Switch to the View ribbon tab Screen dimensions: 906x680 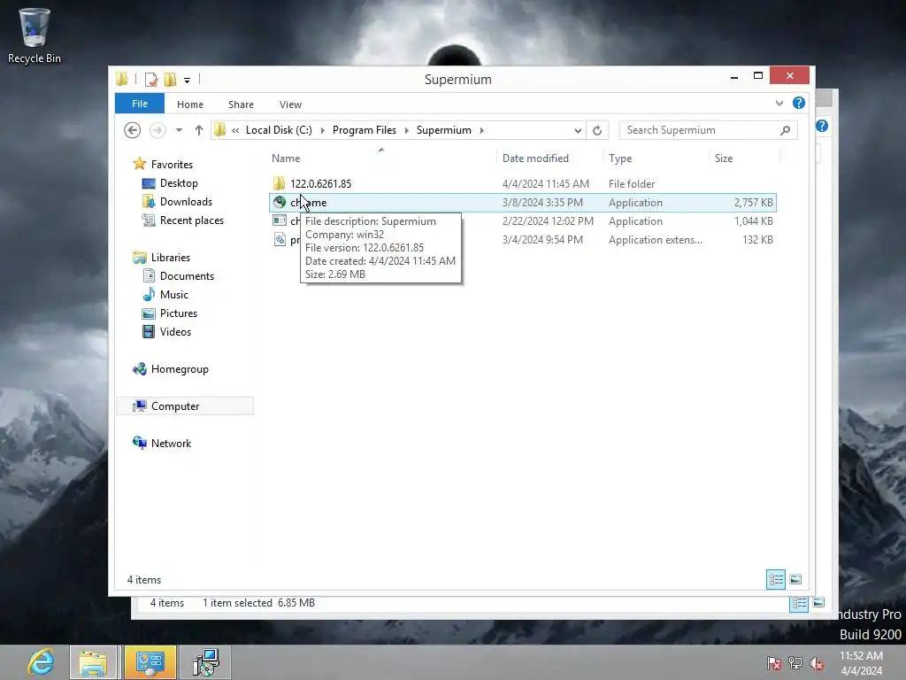(x=290, y=104)
